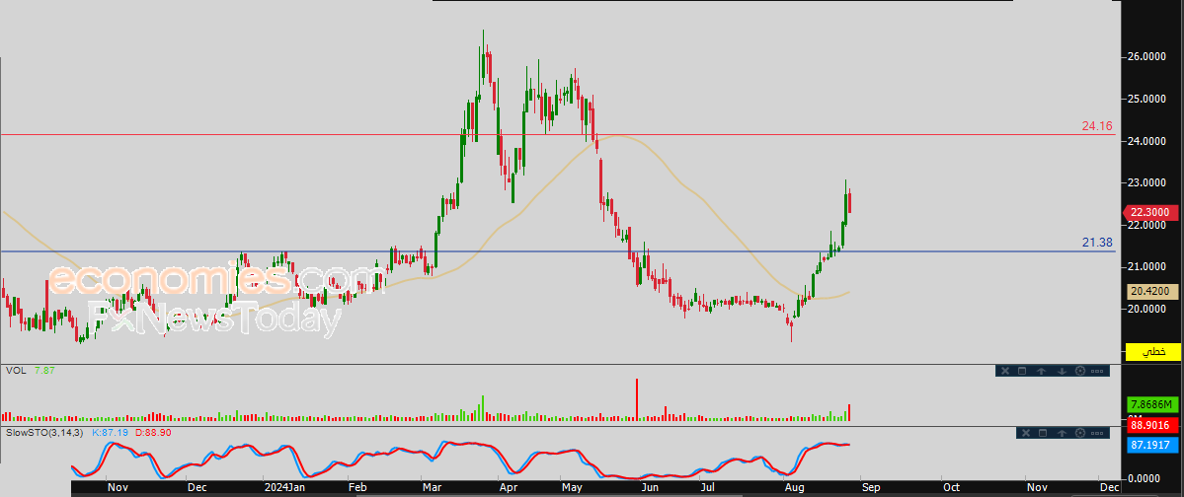Click the green 7.8686M volume tag

point(1153,404)
